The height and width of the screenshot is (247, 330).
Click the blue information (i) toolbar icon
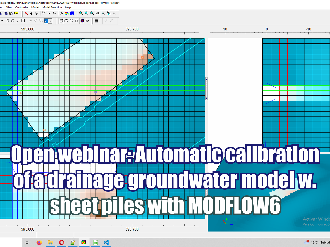pyautogui.click(x=72, y=13)
